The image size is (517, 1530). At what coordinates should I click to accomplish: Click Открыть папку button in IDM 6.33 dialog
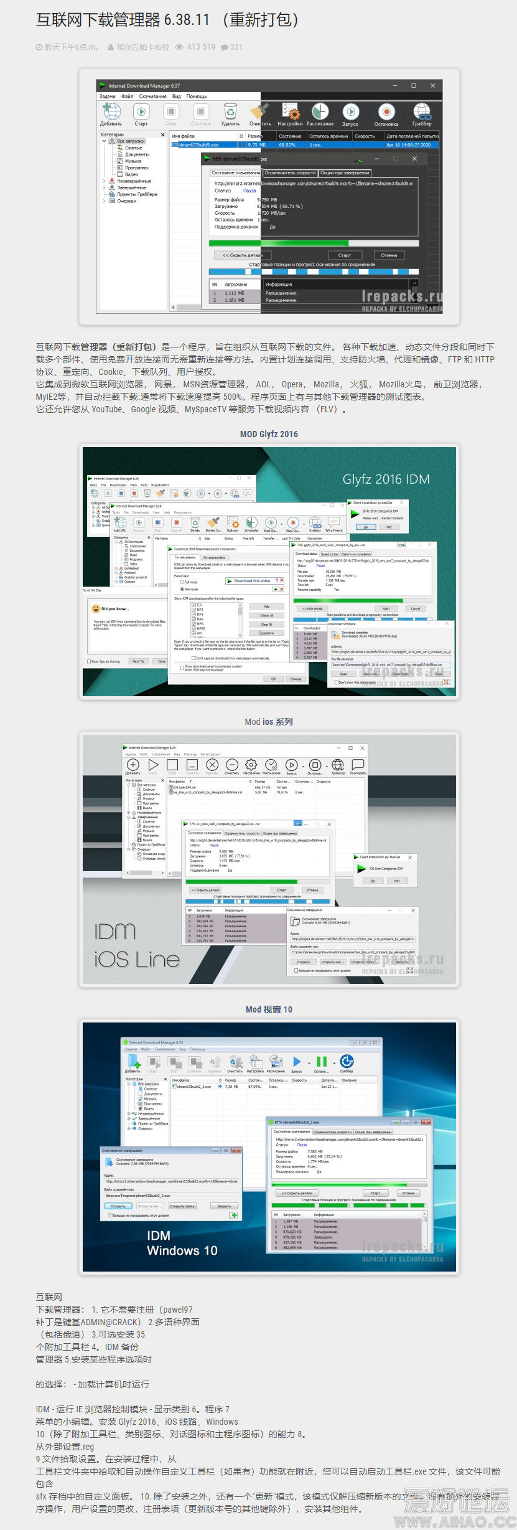pos(182,1206)
